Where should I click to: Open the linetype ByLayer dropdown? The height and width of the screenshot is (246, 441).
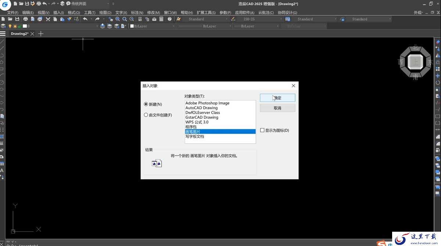(x=205, y=26)
